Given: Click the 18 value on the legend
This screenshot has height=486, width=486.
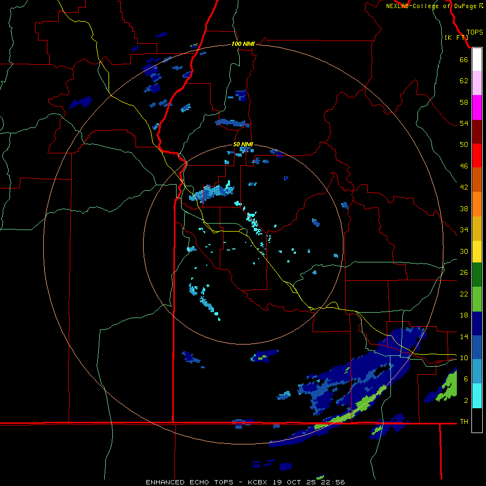Looking at the screenshot, I should tap(464, 315).
